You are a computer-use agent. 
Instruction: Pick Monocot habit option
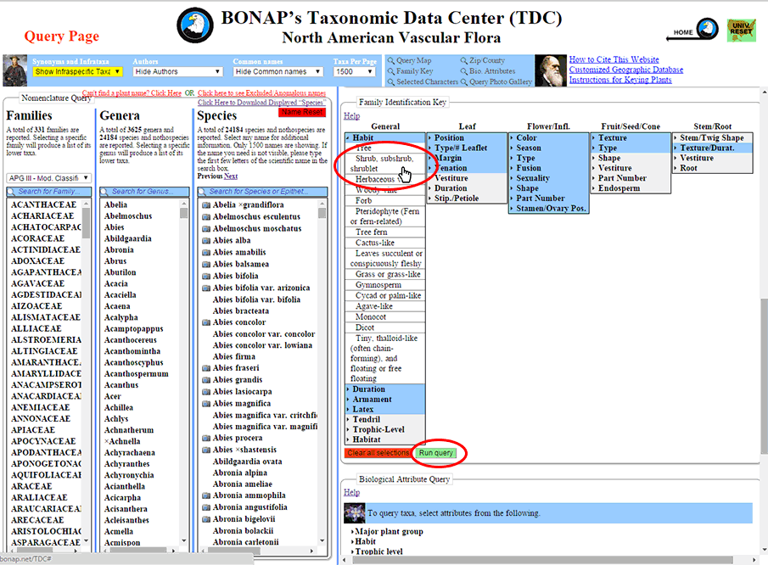tap(385, 316)
